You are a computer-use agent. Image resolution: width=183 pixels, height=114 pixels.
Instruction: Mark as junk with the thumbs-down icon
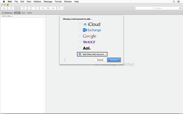(36, 8)
